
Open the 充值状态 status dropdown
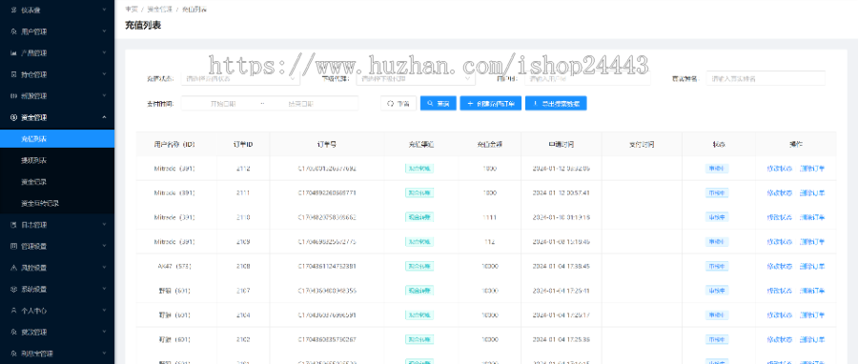tap(240, 79)
